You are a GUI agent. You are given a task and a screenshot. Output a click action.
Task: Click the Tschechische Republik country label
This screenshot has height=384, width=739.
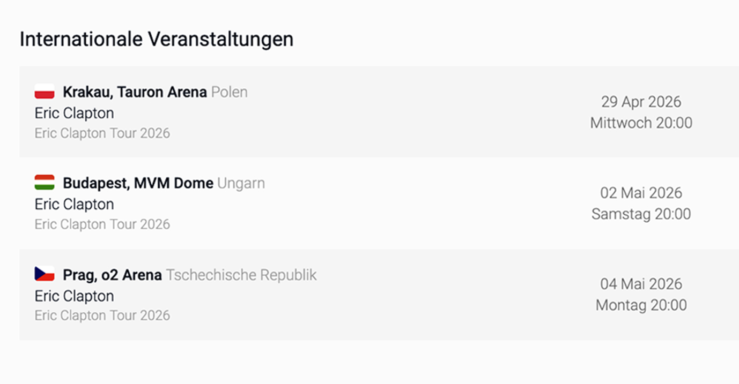pyautogui.click(x=241, y=275)
